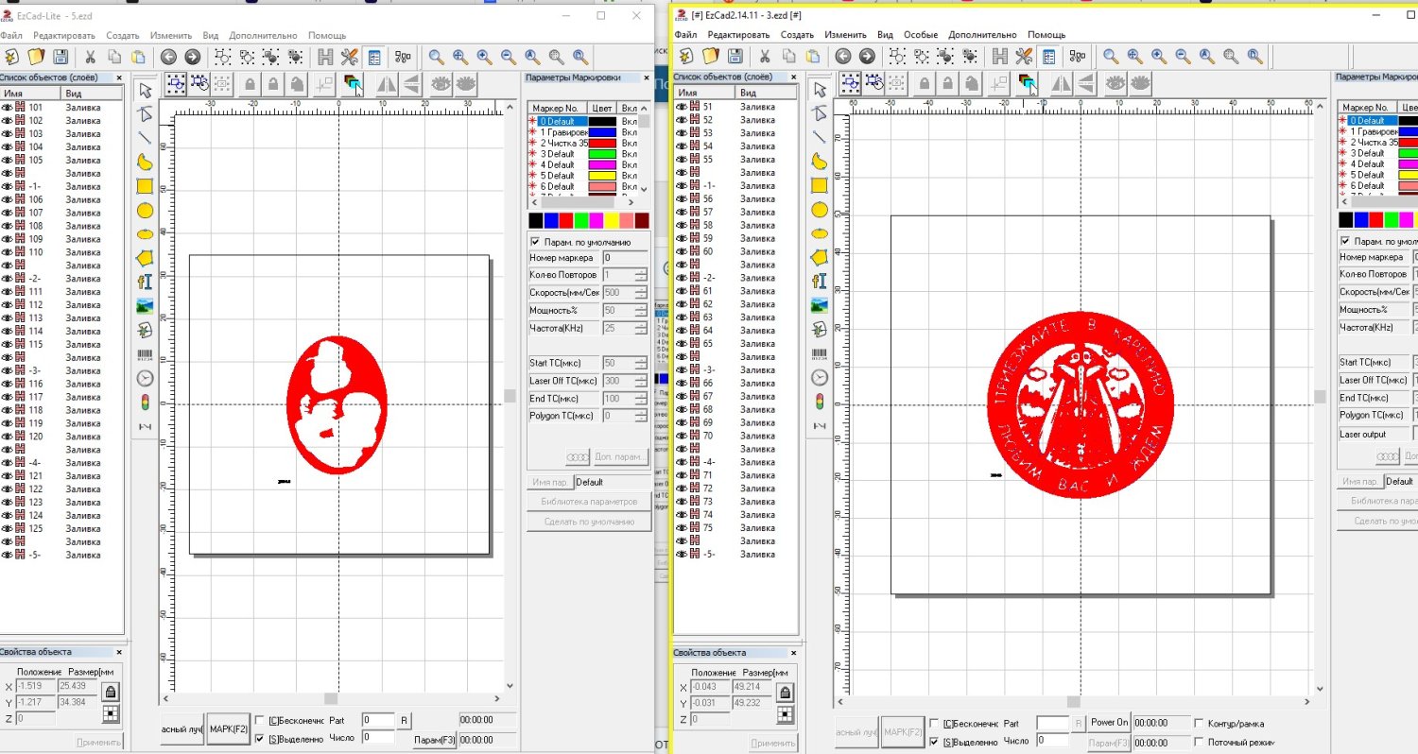Uncheck Парам. по умолчанию in left window
The image size is (1418, 754).
pyautogui.click(x=536, y=242)
